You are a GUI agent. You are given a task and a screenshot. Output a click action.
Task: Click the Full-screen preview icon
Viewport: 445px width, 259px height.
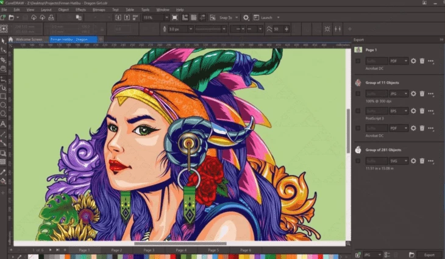[x=175, y=18]
